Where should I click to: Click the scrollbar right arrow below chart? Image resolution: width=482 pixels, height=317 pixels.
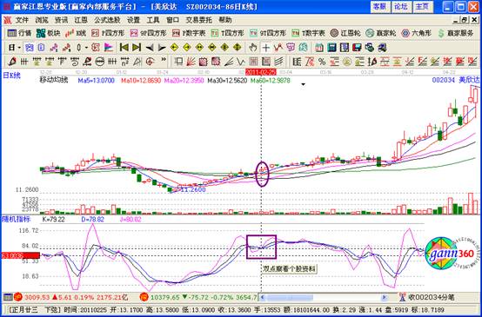point(385,297)
